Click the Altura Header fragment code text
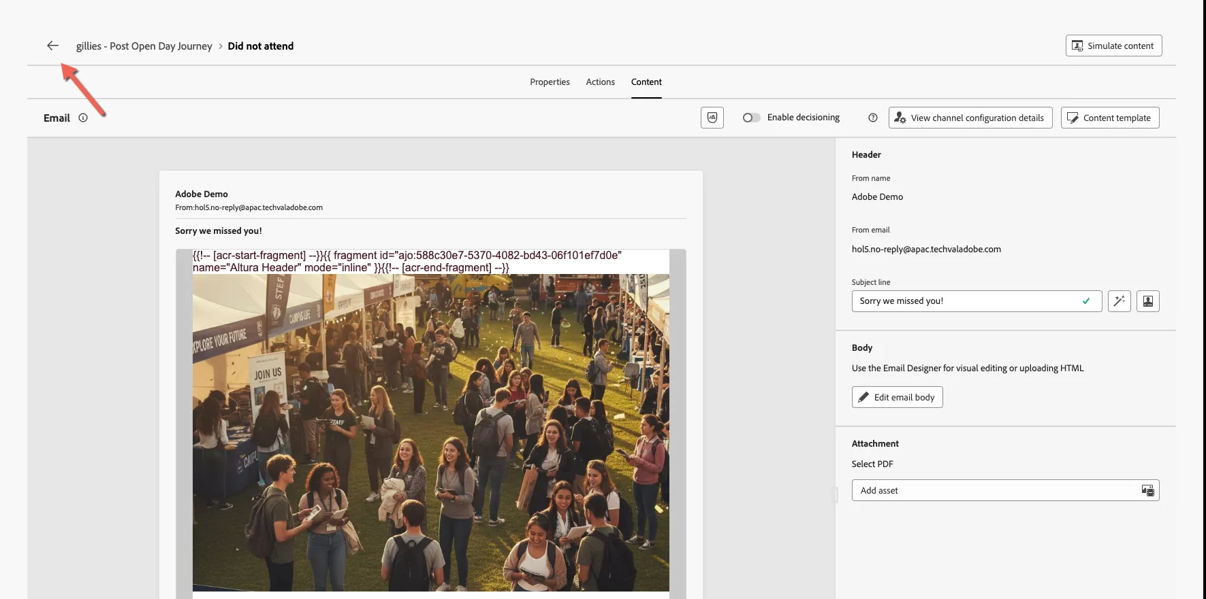Viewport: 1206px width, 599px height. point(407,262)
